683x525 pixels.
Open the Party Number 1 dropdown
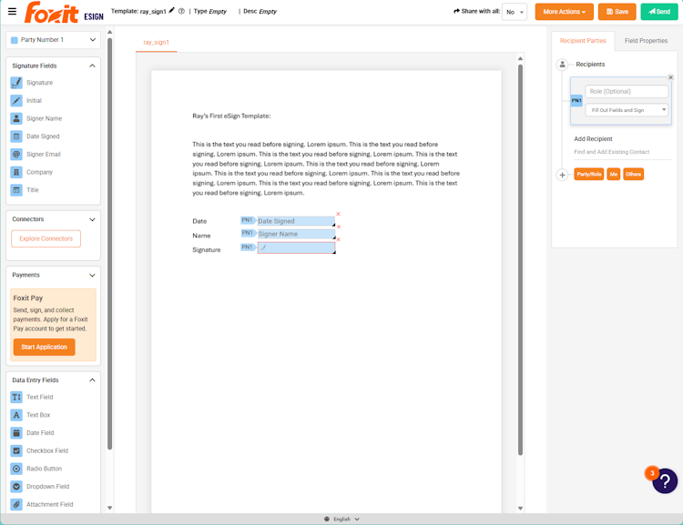coord(53,40)
